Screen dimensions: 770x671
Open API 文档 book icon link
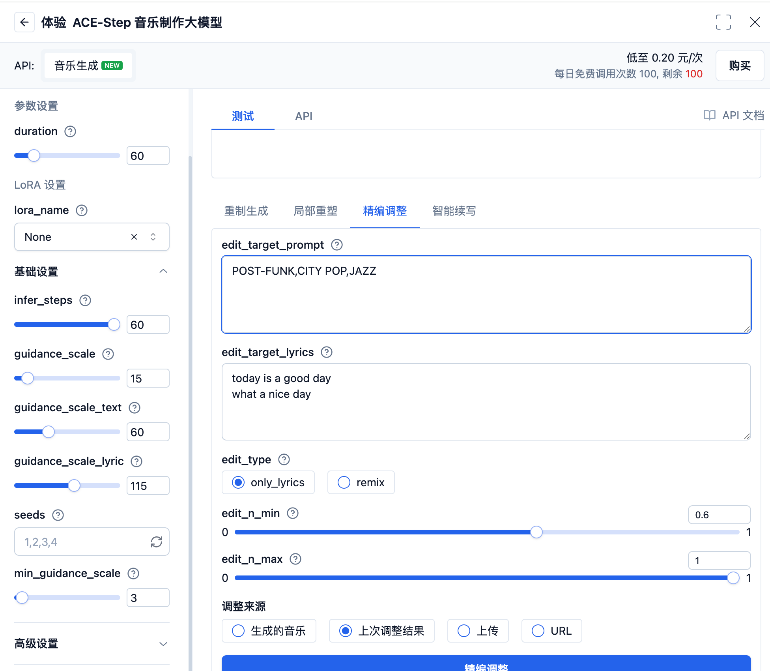tap(709, 115)
